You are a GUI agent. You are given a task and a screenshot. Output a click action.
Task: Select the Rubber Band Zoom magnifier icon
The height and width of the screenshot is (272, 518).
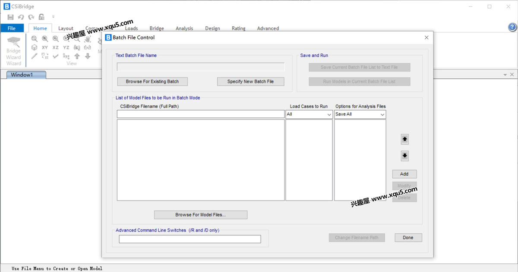pyautogui.click(x=35, y=39)
